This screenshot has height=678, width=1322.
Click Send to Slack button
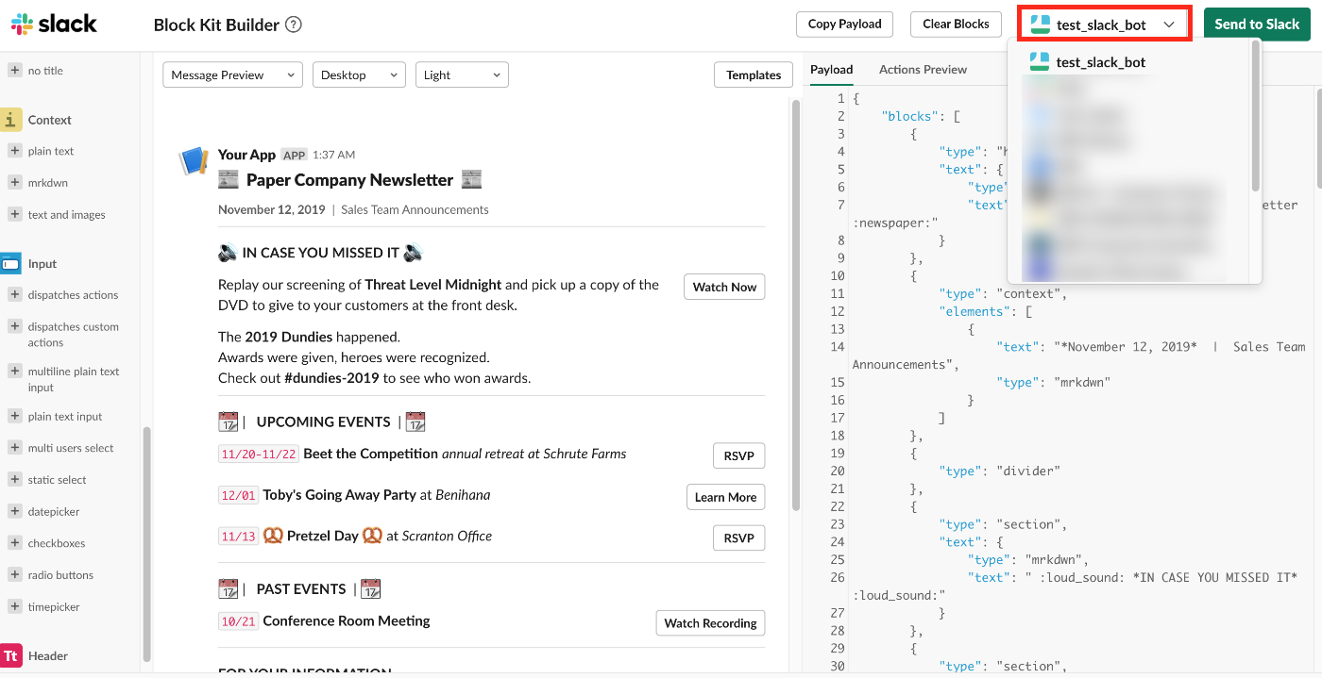[1257, 24]
